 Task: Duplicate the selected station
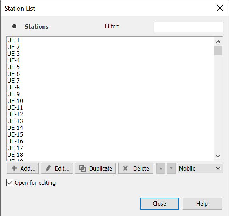coord(95,168)
